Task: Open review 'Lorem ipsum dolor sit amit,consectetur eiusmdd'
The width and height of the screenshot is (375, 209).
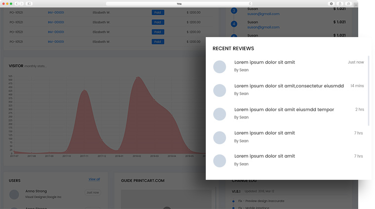Action: pyautogui.click(x=289, y=86)
